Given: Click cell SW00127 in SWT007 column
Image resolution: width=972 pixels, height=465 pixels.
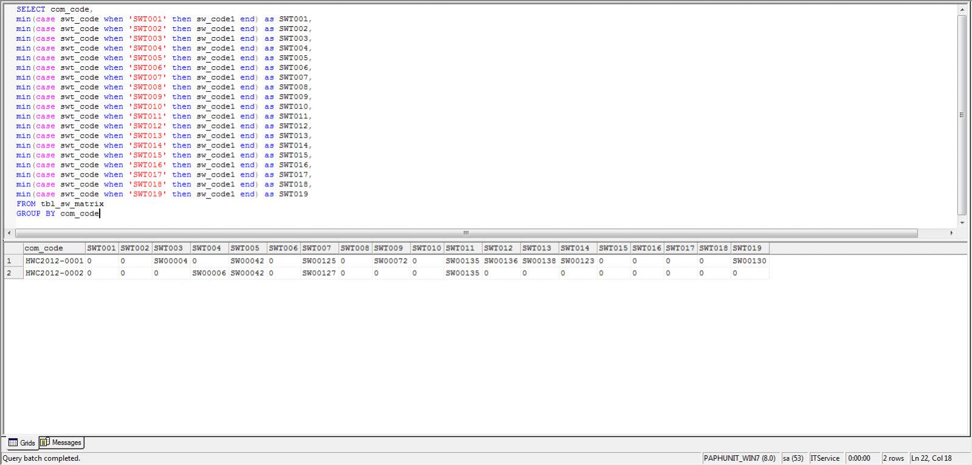Looking at the screenshot, I should point(320,273).
